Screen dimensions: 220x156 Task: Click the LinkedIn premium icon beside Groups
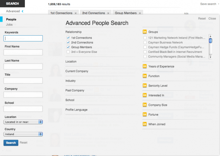tap(145, 32)
